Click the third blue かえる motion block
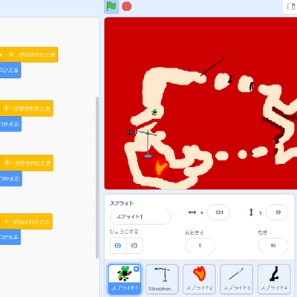 [11, 178]
